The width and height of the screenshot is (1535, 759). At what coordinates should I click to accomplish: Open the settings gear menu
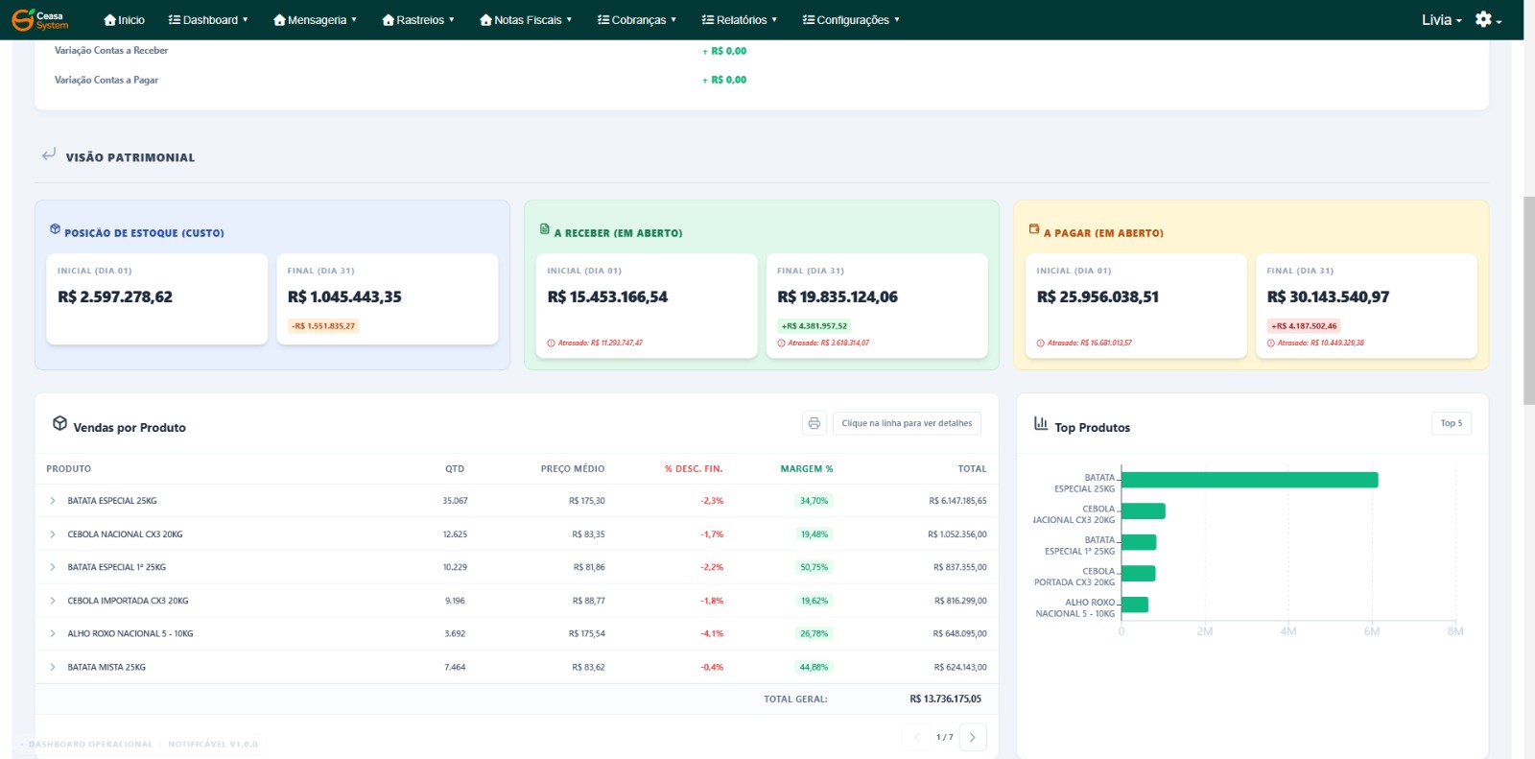1488,20
